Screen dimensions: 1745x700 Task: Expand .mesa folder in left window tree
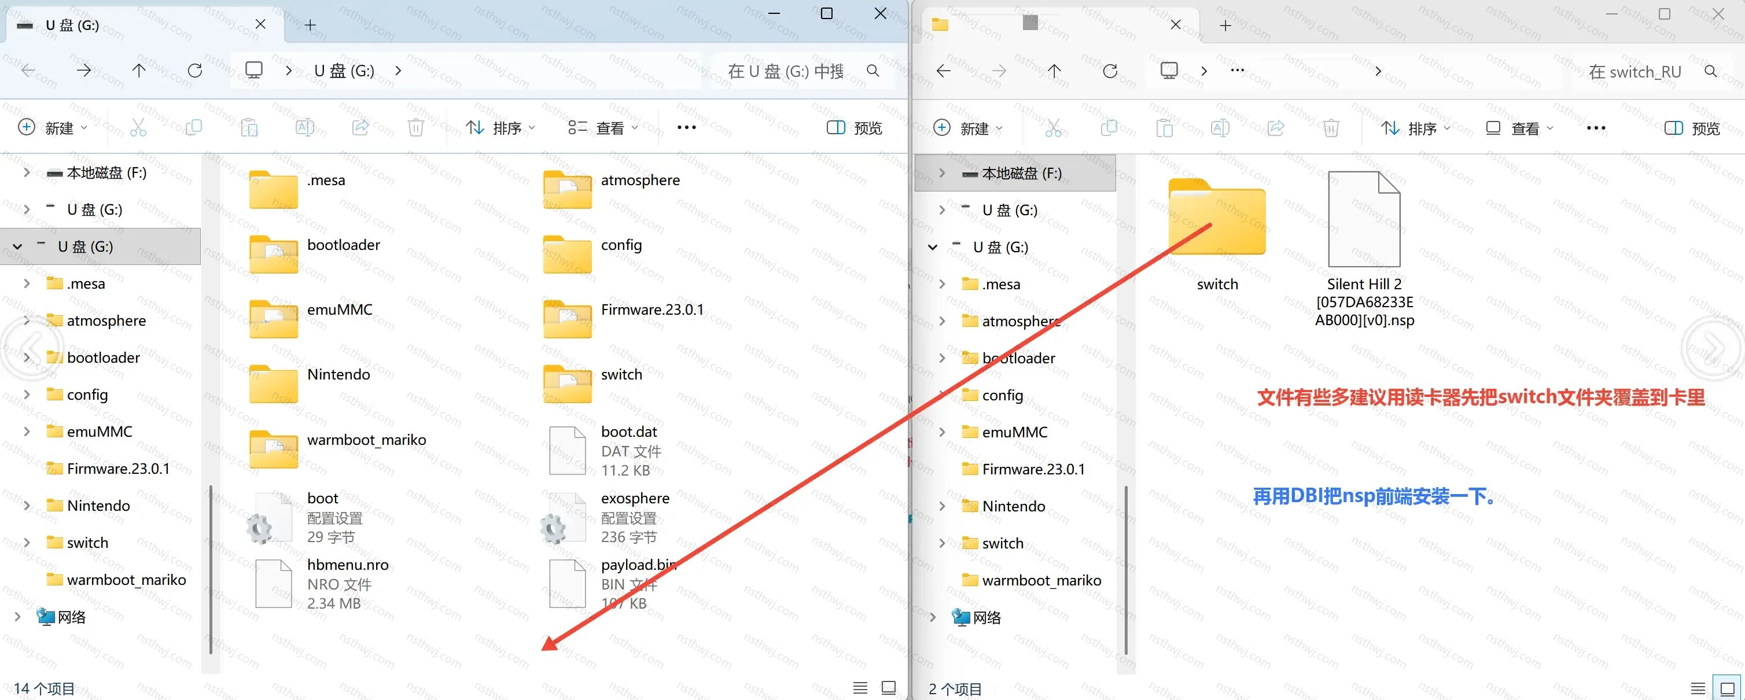pos(27,283)
